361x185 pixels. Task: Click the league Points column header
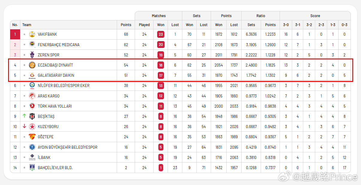point(126,25)
